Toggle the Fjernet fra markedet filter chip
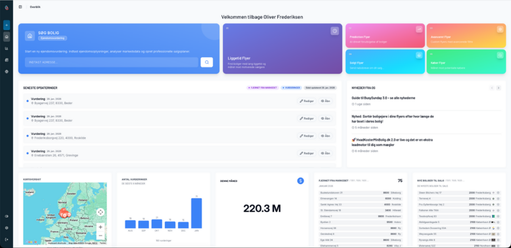 pyautogui.click(x=262, y=87)
